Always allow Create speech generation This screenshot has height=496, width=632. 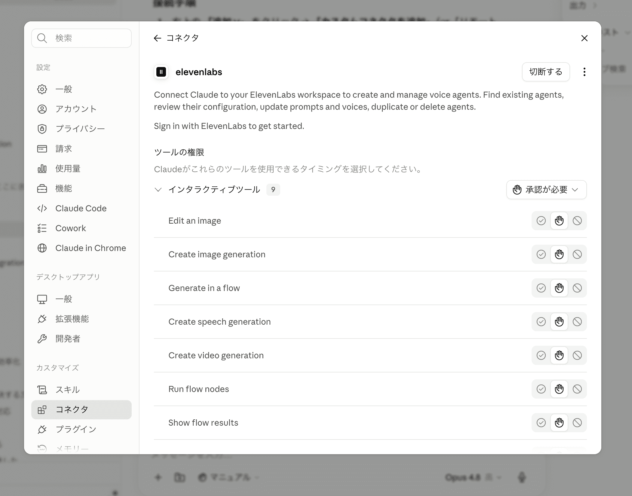point(541,322)
